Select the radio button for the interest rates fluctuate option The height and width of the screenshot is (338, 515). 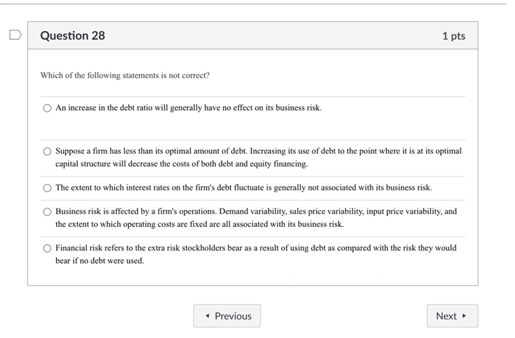coord(47,188)
